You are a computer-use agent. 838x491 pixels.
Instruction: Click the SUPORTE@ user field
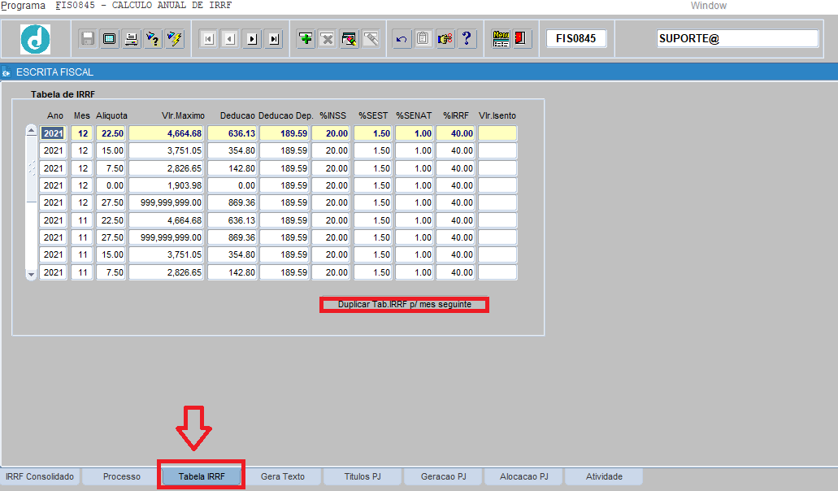point(737,38)
